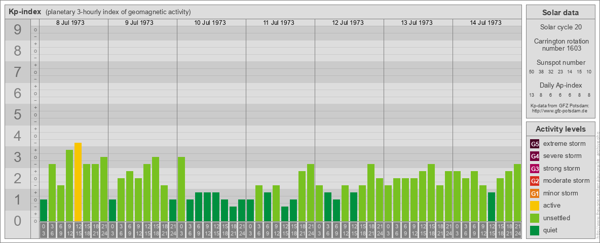Click the G2 moderate storm legend icon
The height and width of the screenshot is (243, 600).
coord(535,181)
